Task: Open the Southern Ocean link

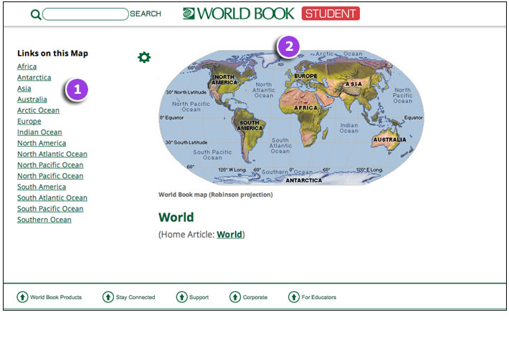Action: coord(44,220)
